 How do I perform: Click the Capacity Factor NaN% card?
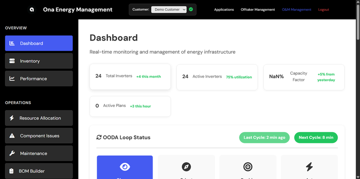tap(304, 77)
